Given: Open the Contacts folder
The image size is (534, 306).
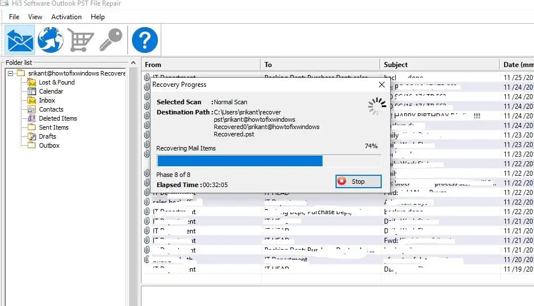Looking at the screenshot, I should click(x=51, y=109).
